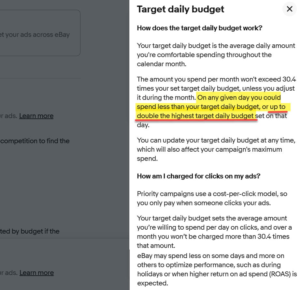Click the yellow highlighted sentence about daily spend
The height and width of the screenshot is (290, 301).
(208, 107)
